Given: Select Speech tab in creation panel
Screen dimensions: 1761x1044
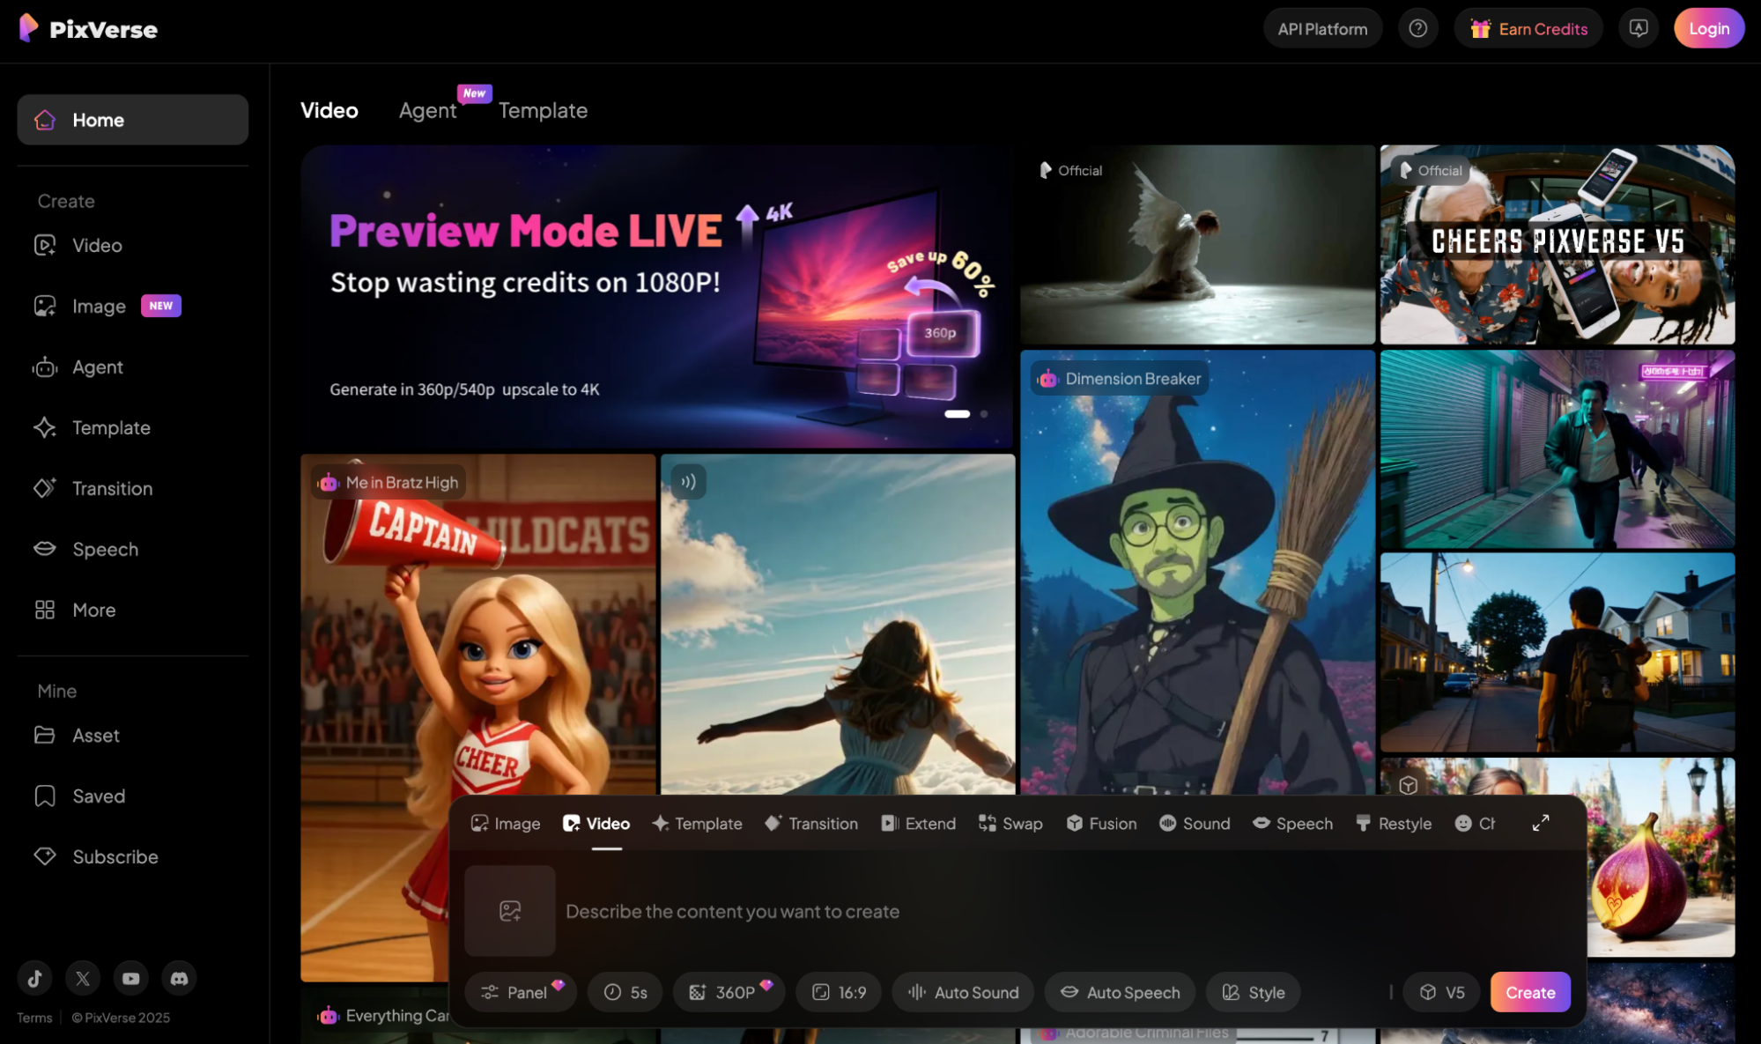Looking at the screenshot, I should coord(1292,823).
